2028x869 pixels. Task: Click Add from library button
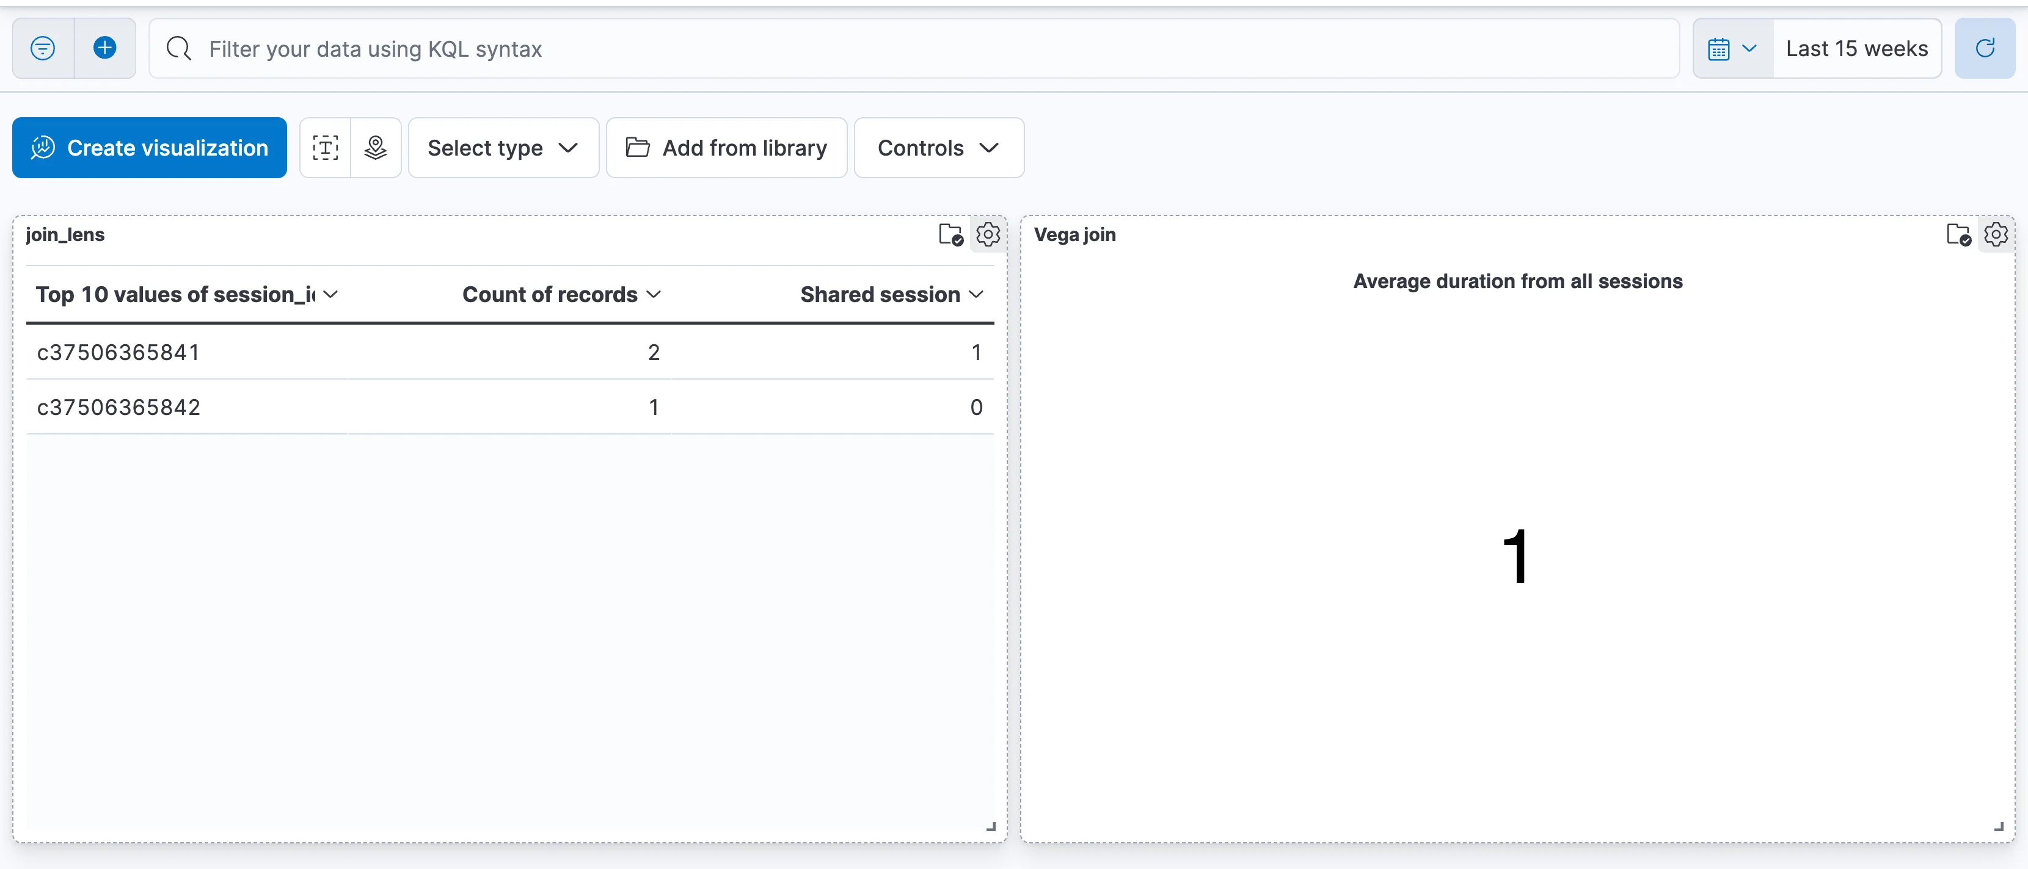[726, 148]
